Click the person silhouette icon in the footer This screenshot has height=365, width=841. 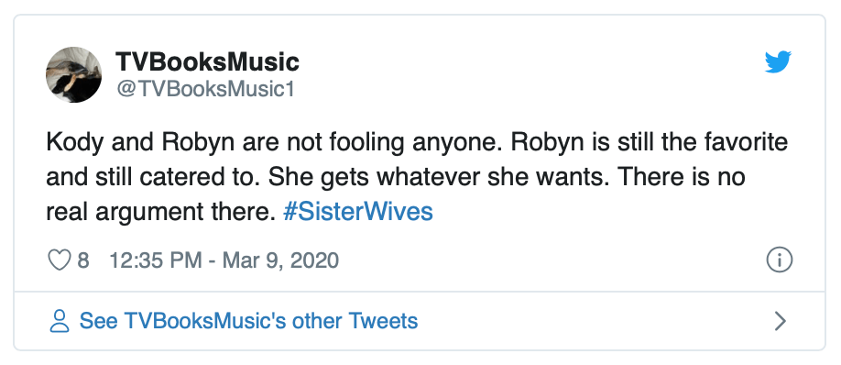pos(60,321)
